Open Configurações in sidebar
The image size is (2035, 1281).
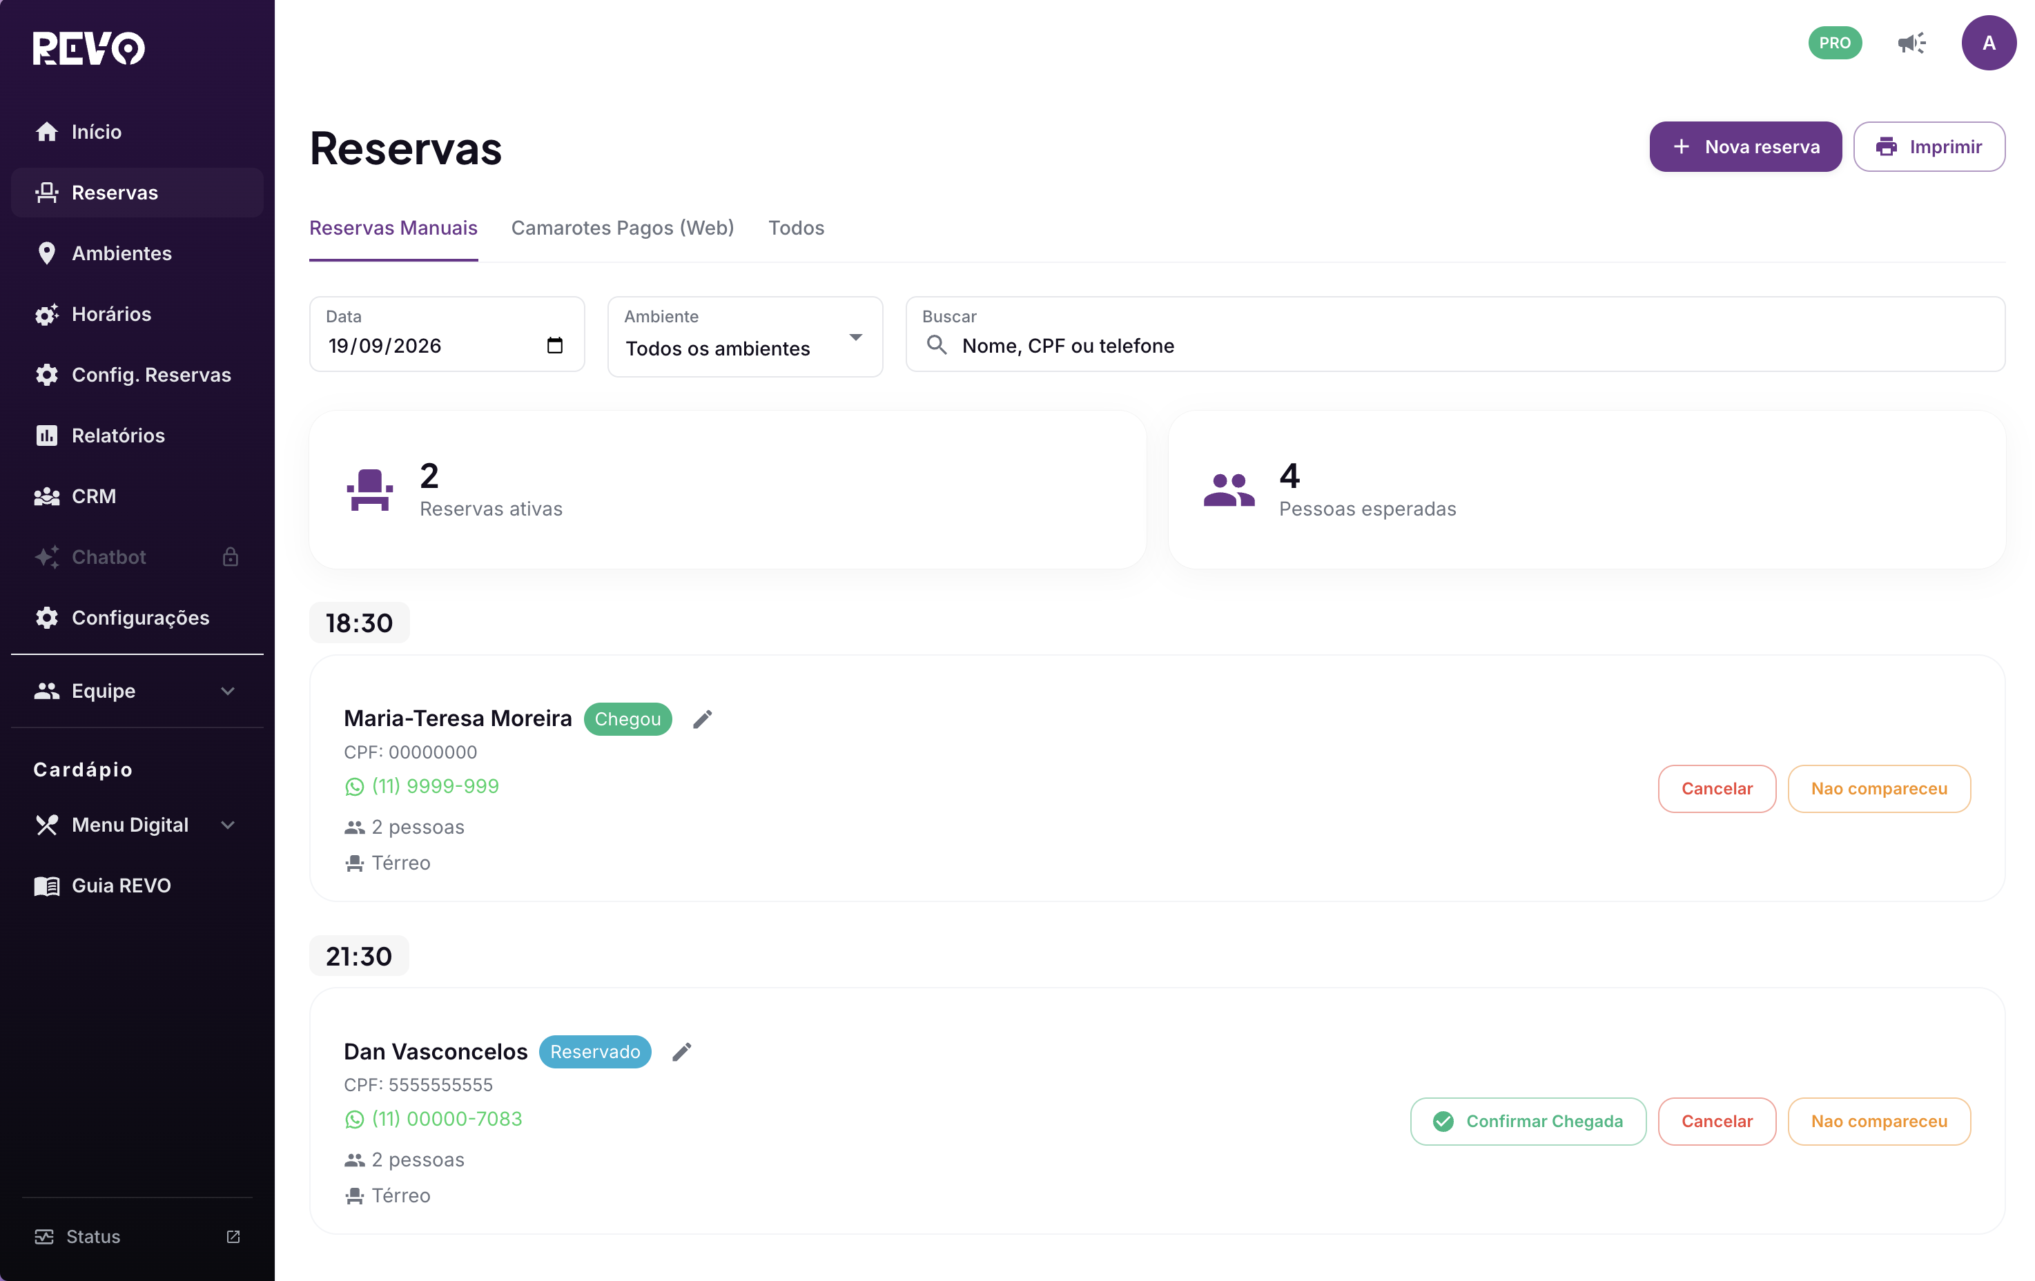(137, 618)
